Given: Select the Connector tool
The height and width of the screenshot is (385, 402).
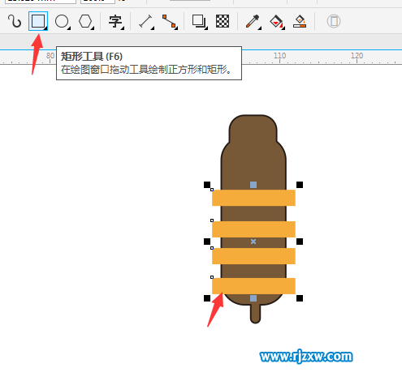Looking at the screenshot, I should click(x=170, y=21).
